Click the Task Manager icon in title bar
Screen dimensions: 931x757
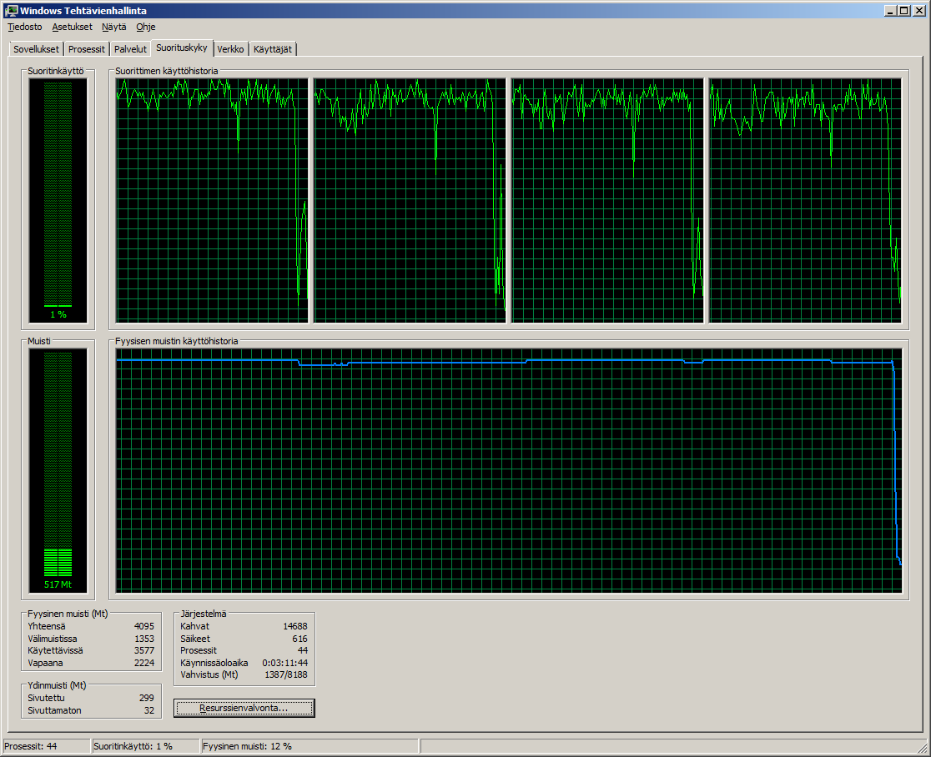pyautogui.click(x=11, y=10)
